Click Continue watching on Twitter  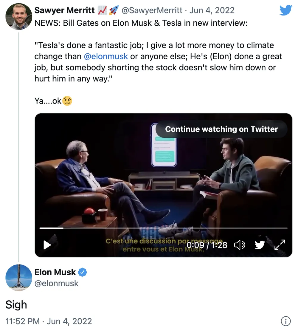[x=221, y=129]
